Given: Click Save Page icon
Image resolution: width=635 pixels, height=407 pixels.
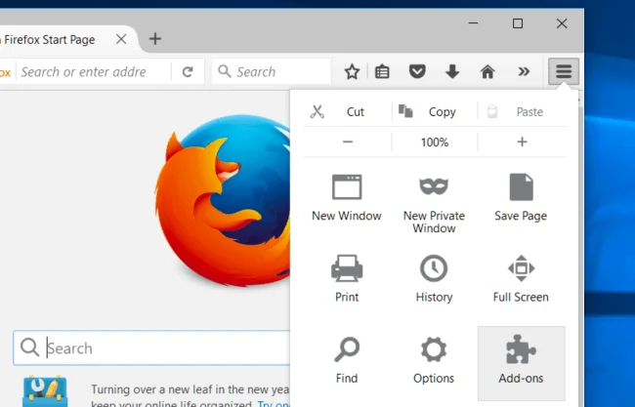Looking at the screenshot, I should (x=521, y=187).
